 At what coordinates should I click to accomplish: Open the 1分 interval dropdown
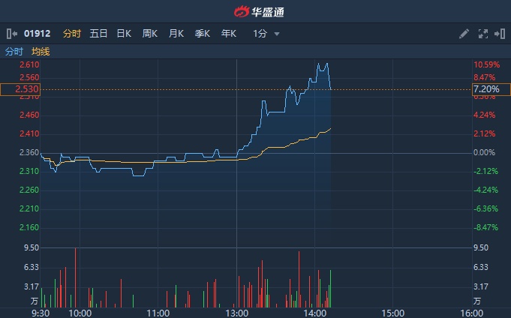point(260,34)
